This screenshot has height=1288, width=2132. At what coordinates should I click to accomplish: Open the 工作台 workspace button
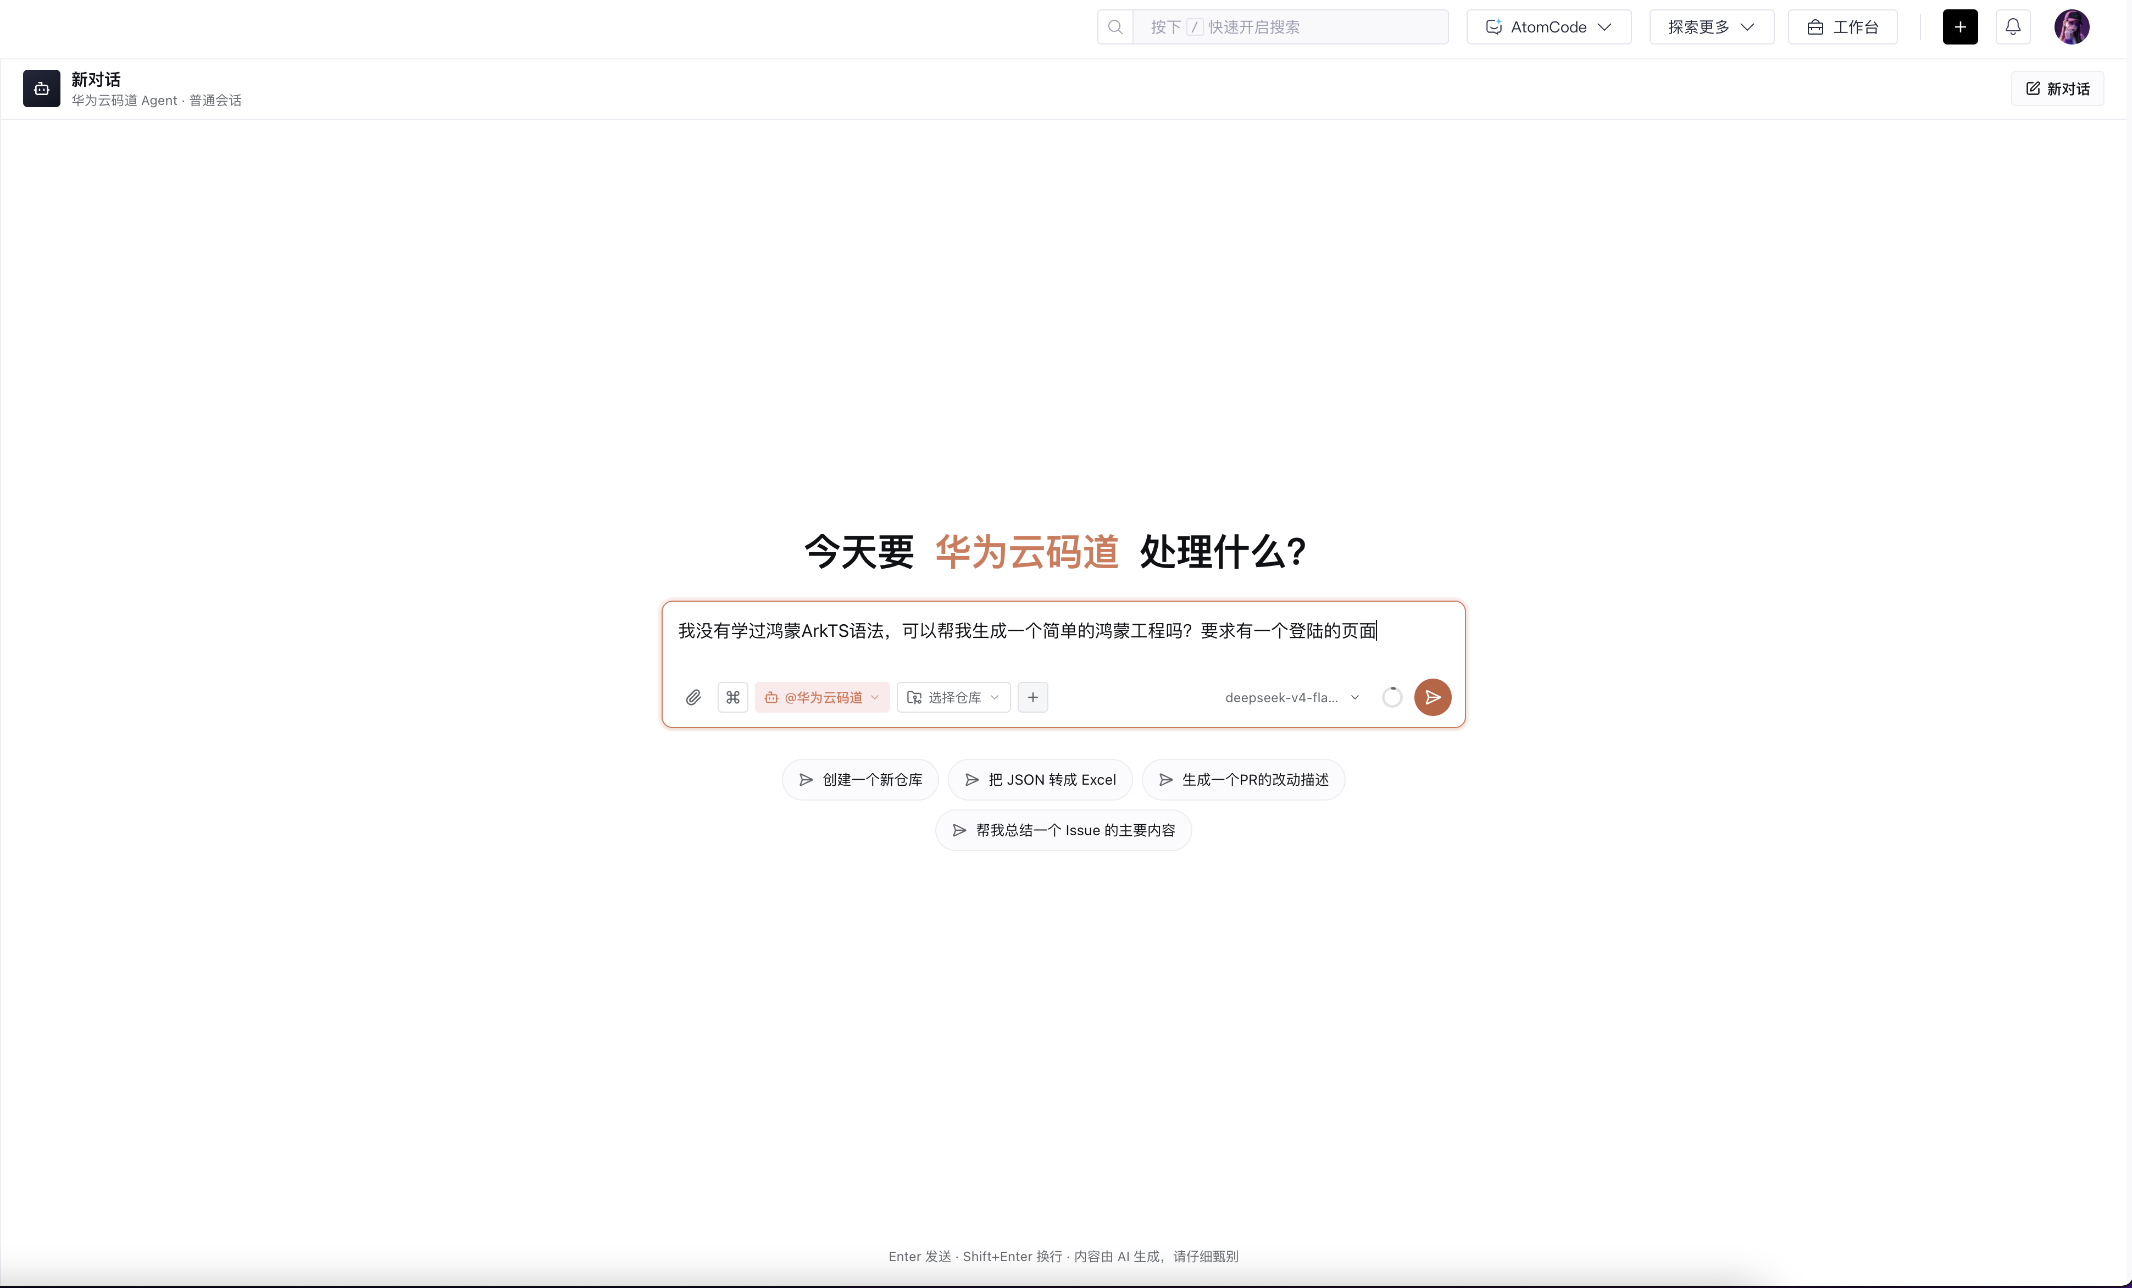point(1843,27)
